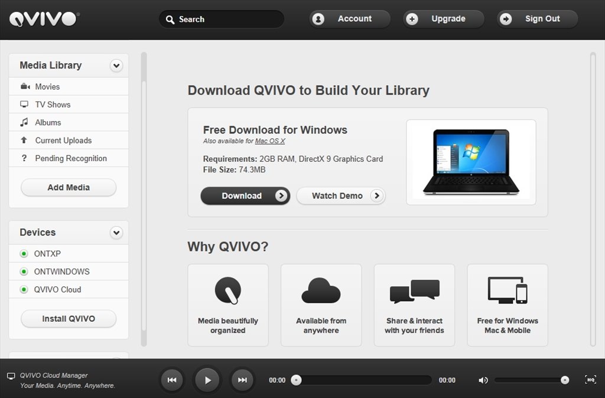
Task: View Pending Recognition items
Action: point(69,158)
